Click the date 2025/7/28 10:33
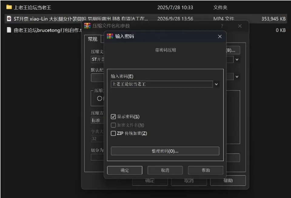 tap(175, 7)
